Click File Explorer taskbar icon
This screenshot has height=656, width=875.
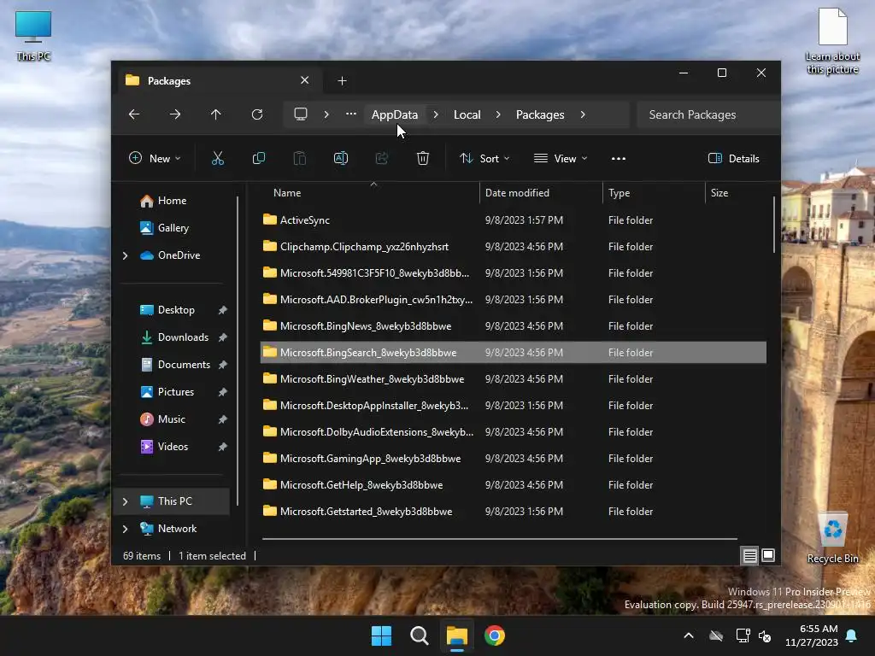click(457, 635)
